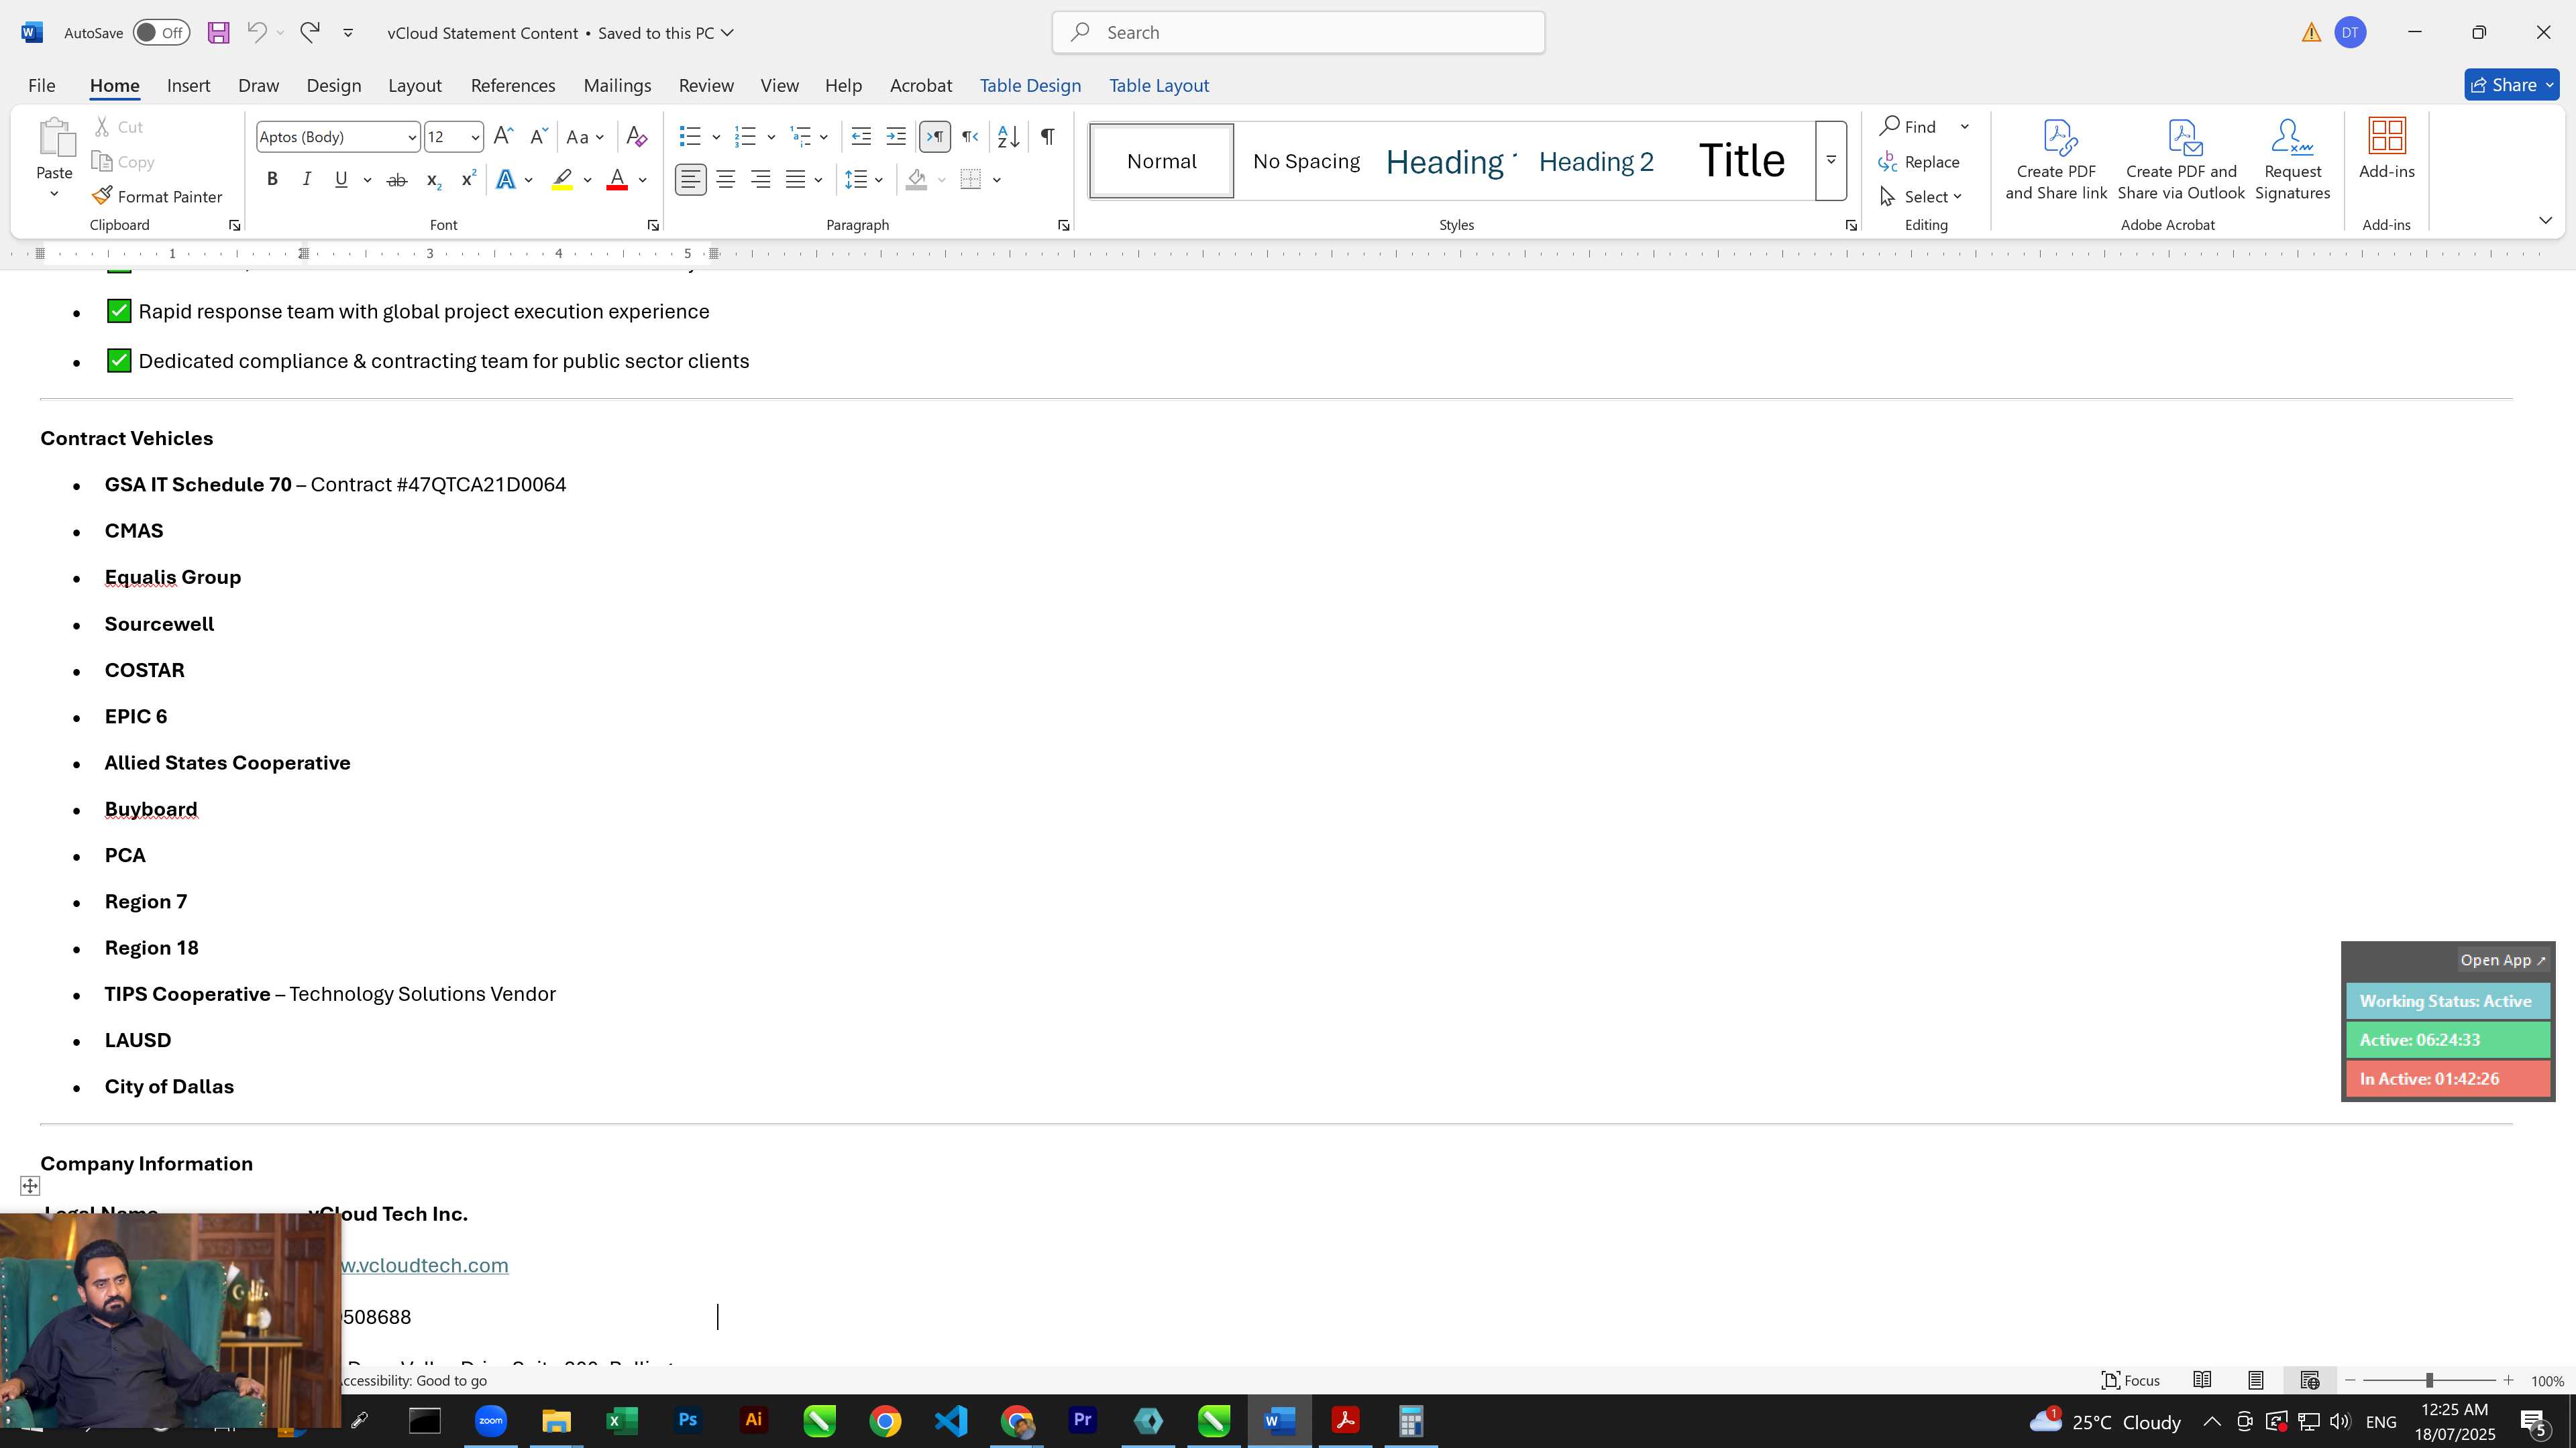Click the Request Signatures icon

pyautogui.click(x=2292, y=160)
